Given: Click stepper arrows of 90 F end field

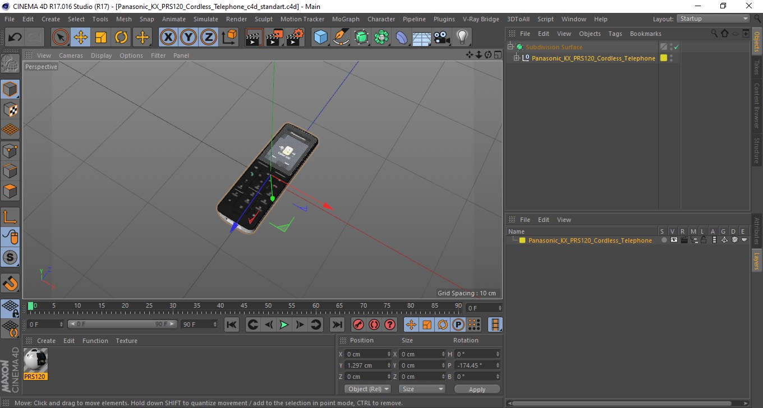Looking at the screenshot, I should (x=214, y=324).
